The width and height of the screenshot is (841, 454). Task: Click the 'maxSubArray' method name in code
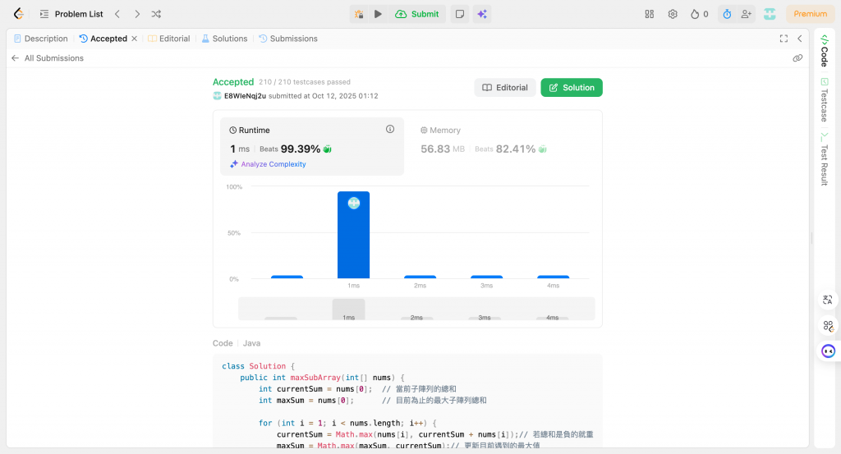click(315, 378)
